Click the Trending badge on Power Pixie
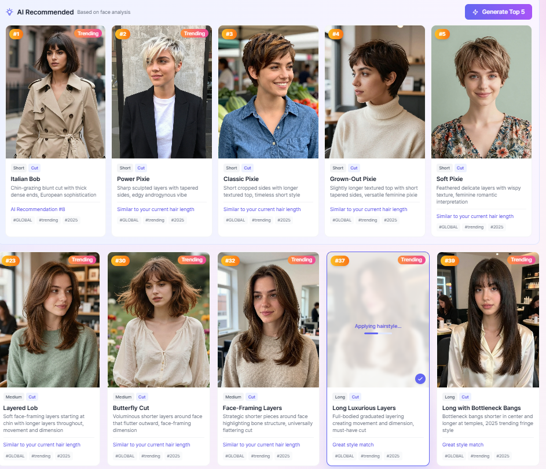The width and height of the screenshot is (546, 469). 195,34
